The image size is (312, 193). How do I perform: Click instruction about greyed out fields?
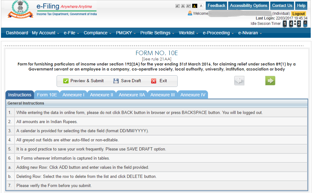point(67,140)
